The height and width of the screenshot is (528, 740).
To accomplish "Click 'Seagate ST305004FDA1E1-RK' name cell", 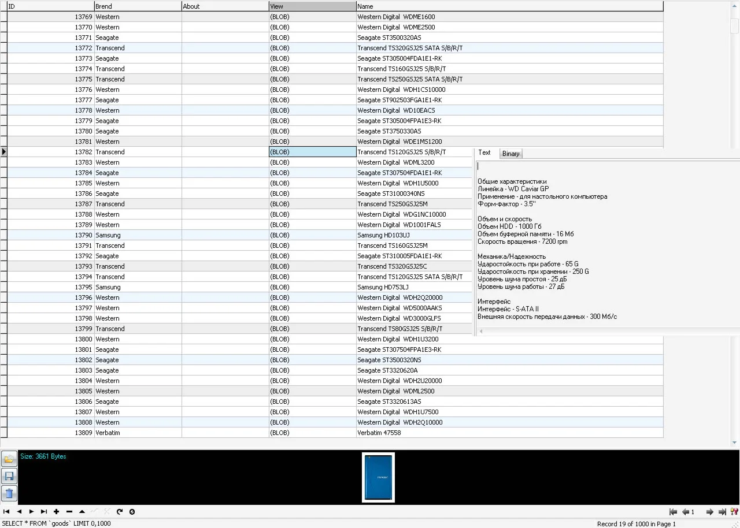I will (x=510, y=58).
